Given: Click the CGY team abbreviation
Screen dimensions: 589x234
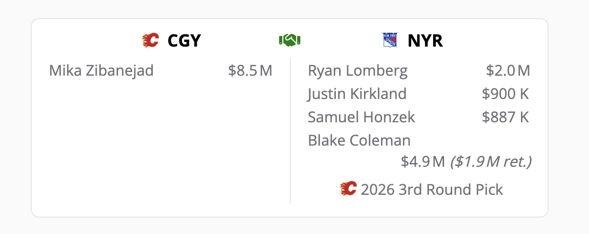Looking at the screenshot, I should pos(184,41).
